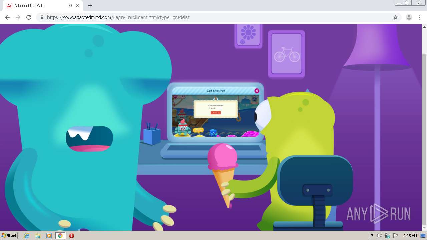427x240 pixels.
Task: Click the show desktop button
Action: pyautogui.click(x=423, y=236)
